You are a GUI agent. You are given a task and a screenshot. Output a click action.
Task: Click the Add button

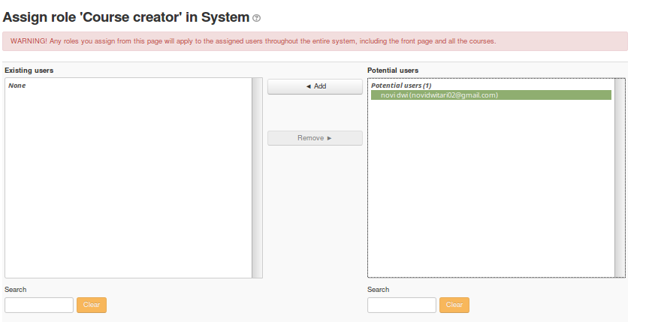click(315, 86)
